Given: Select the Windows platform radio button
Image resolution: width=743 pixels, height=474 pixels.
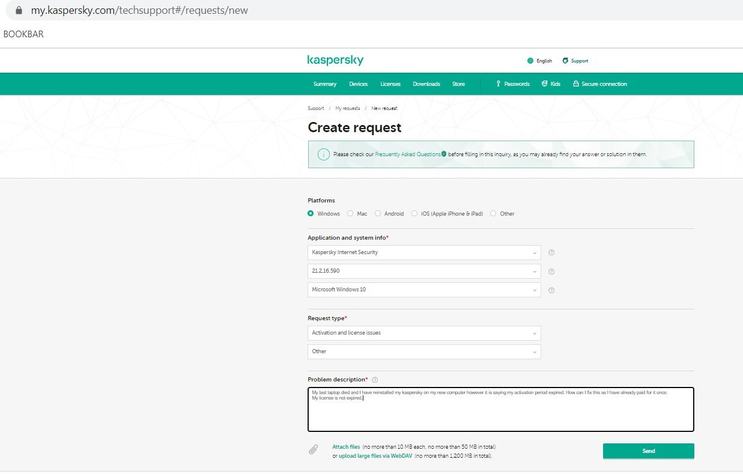Looking at the screenshot, I should [x=311, y=213].
